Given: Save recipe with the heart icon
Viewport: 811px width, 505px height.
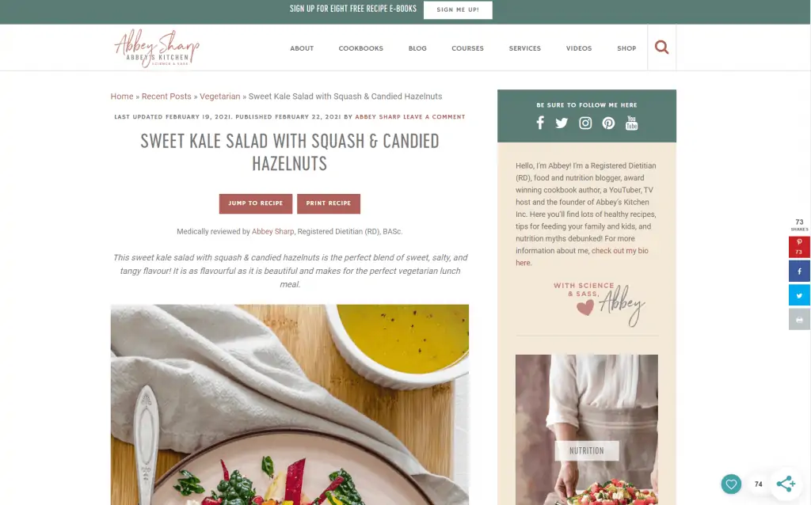Looking at the screenshot, I should tap(731, 484).
